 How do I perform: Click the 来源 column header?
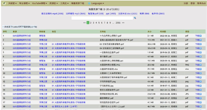click(15, 32)
